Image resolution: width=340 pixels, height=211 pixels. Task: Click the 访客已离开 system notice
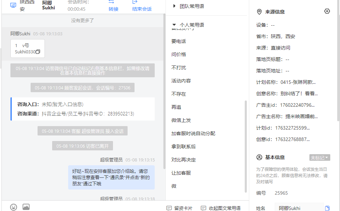[x=82, y=146]
